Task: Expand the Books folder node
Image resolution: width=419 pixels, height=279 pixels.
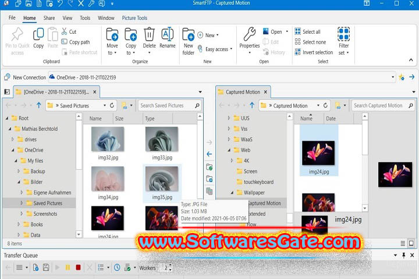Action: (x=19, y=224)
